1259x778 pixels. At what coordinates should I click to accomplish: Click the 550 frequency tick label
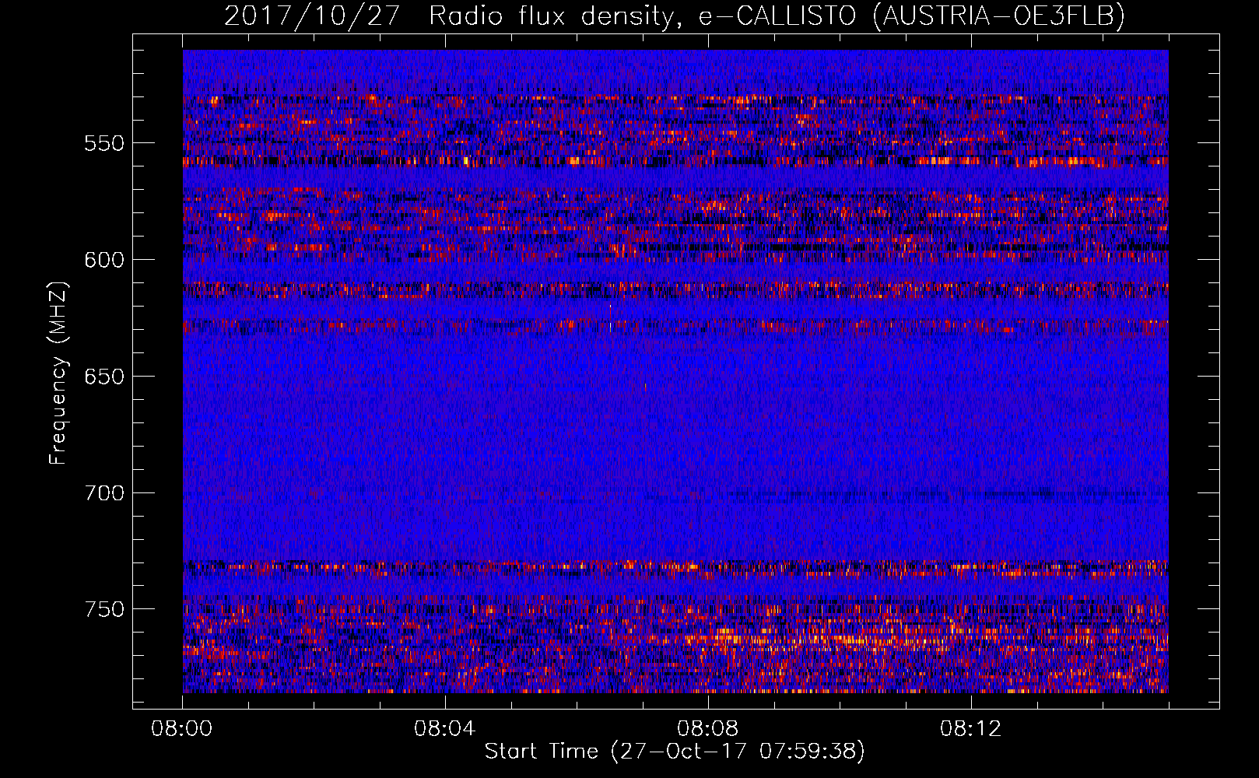click(104, 143)
